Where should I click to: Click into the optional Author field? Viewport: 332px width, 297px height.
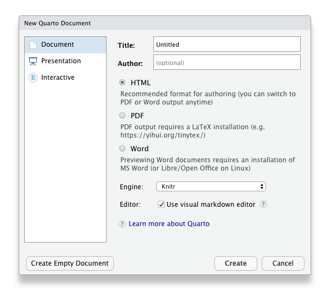click(x=227, y=62)
